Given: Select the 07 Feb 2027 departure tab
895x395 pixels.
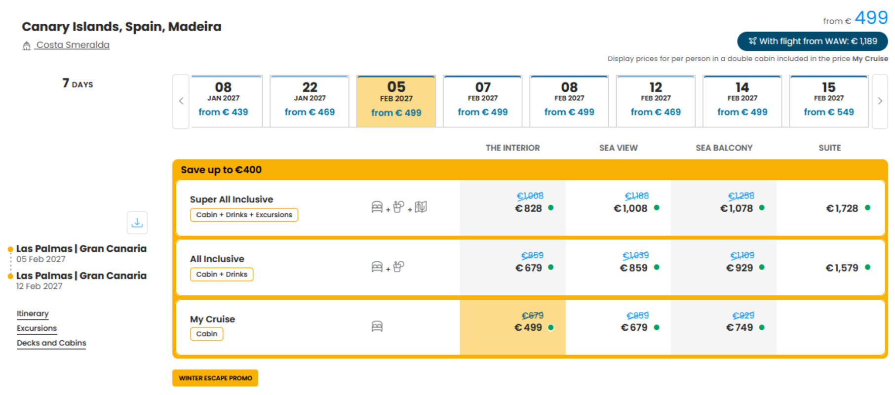Looking at the screenshot, I should pos(483,101).
